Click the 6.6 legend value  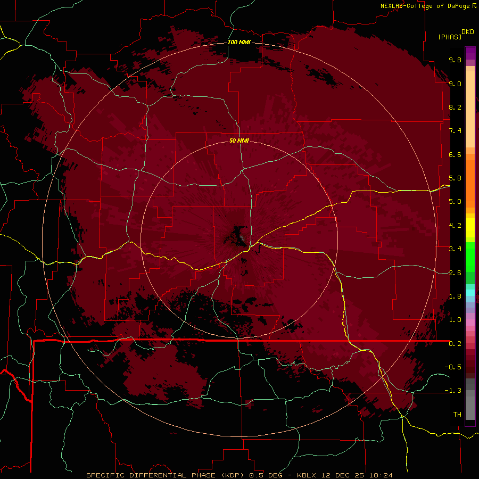[x=455, y=154]
